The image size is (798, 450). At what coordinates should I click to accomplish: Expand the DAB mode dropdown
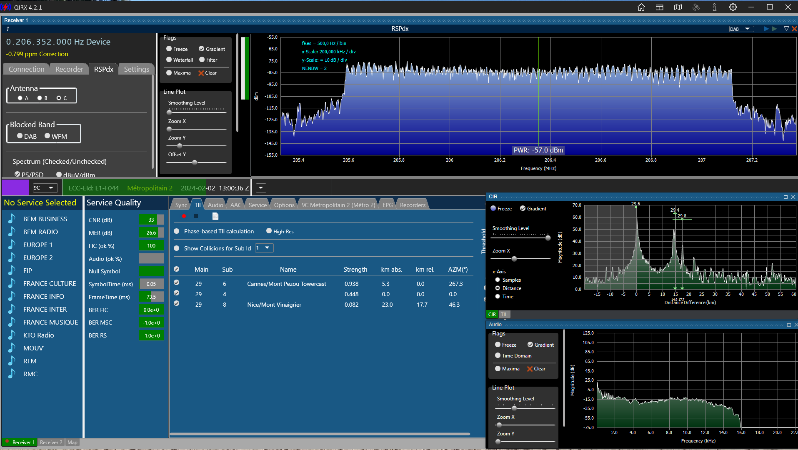click(x=742, y=29)
